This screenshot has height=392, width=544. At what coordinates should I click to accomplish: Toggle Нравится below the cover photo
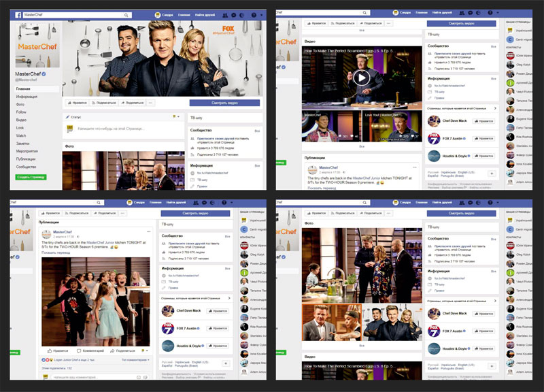77,103
